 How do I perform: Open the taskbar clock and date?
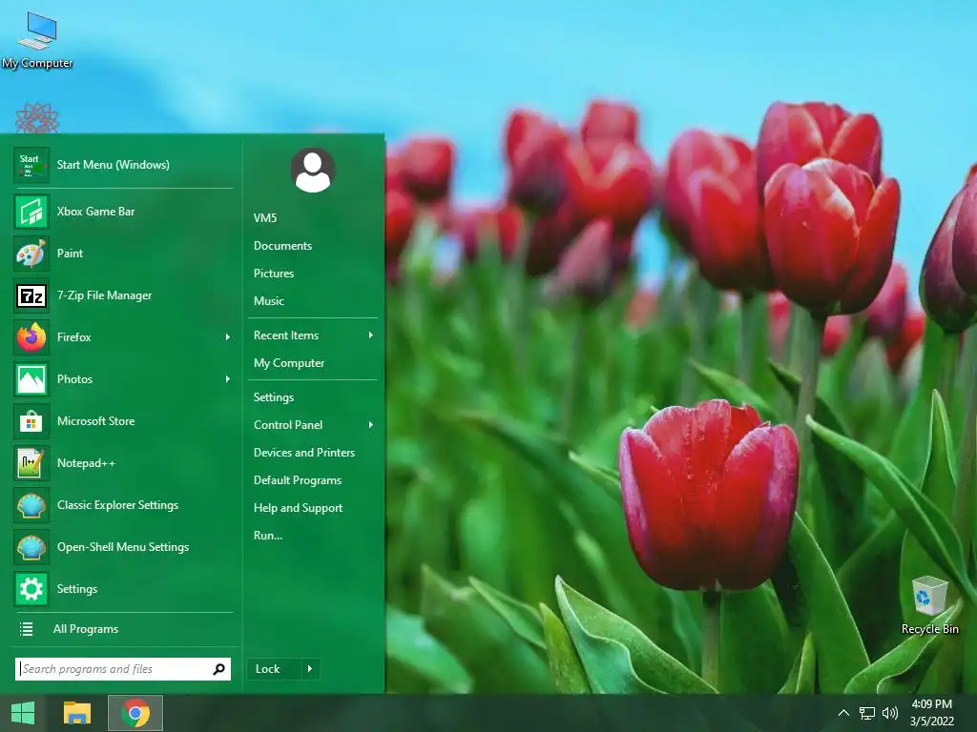pos(932,713)
